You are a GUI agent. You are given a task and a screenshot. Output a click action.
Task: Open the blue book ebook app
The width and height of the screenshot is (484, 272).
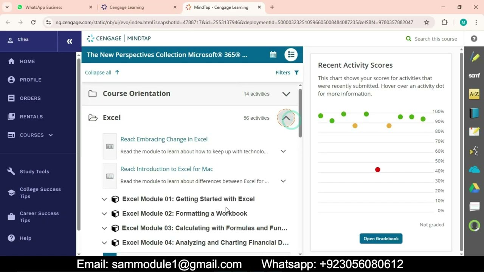[474, 113]
